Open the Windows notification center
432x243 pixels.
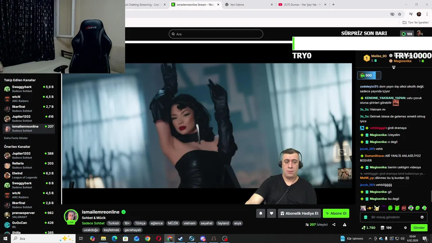click(x=425, y=239)
